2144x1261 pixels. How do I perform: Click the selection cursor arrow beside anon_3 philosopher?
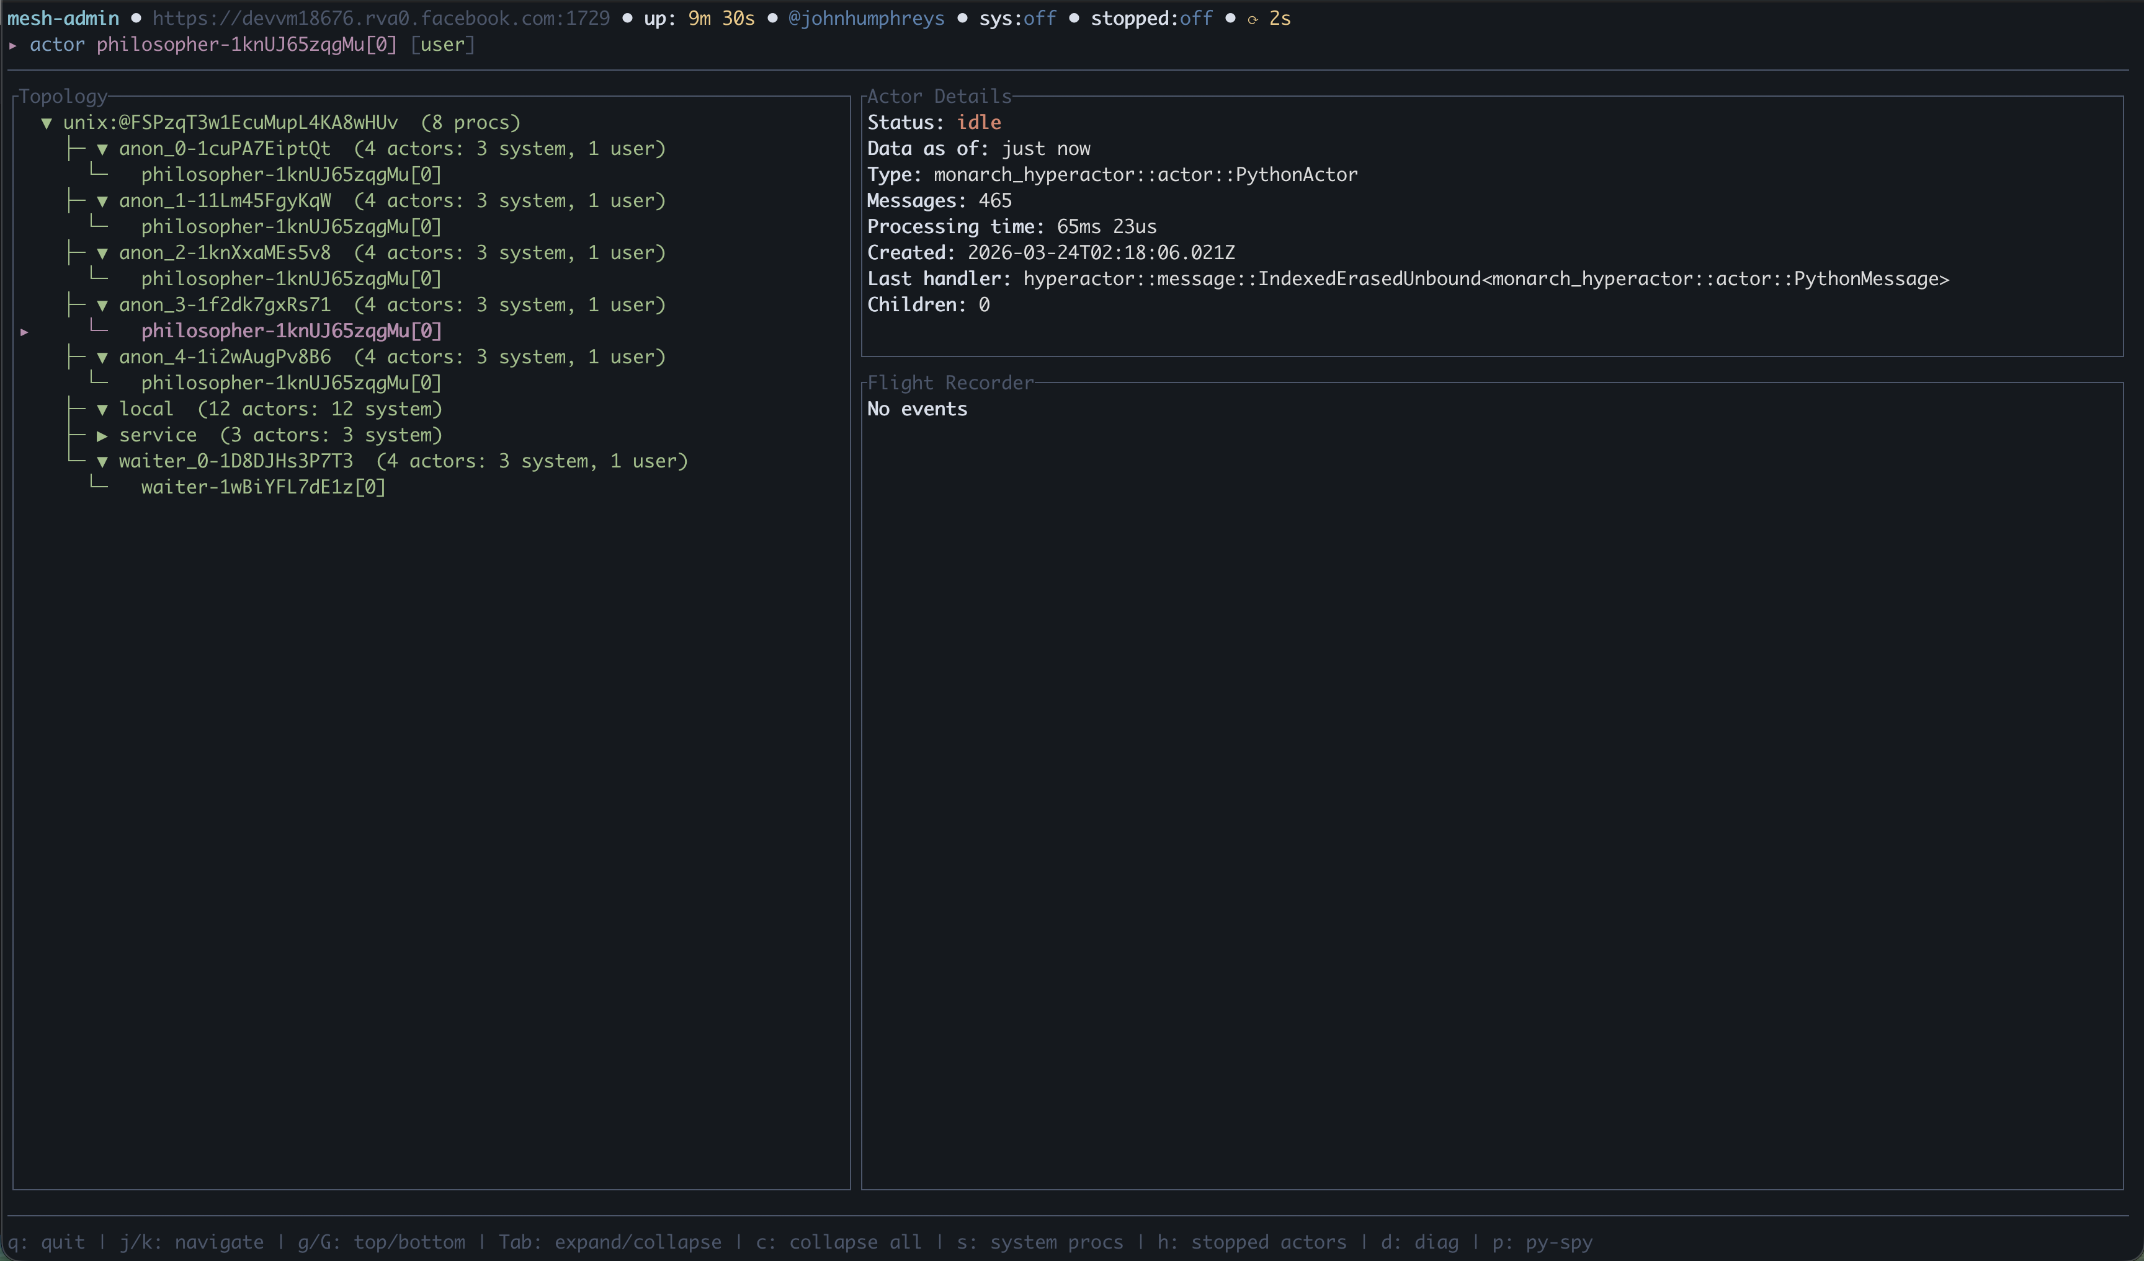(x=25, y=332)
